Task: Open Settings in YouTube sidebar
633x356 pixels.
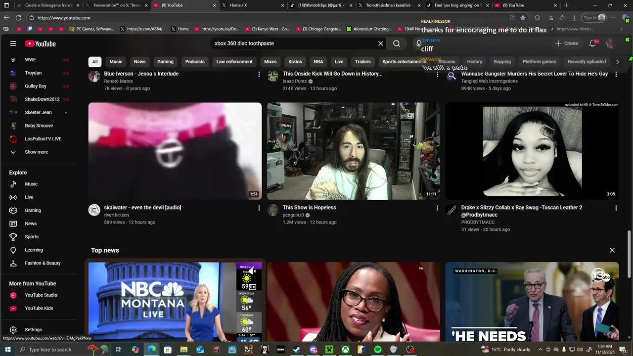Action: tap(40, 330)
